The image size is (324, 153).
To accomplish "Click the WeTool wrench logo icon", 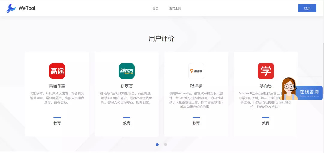I will coord(11,8).
